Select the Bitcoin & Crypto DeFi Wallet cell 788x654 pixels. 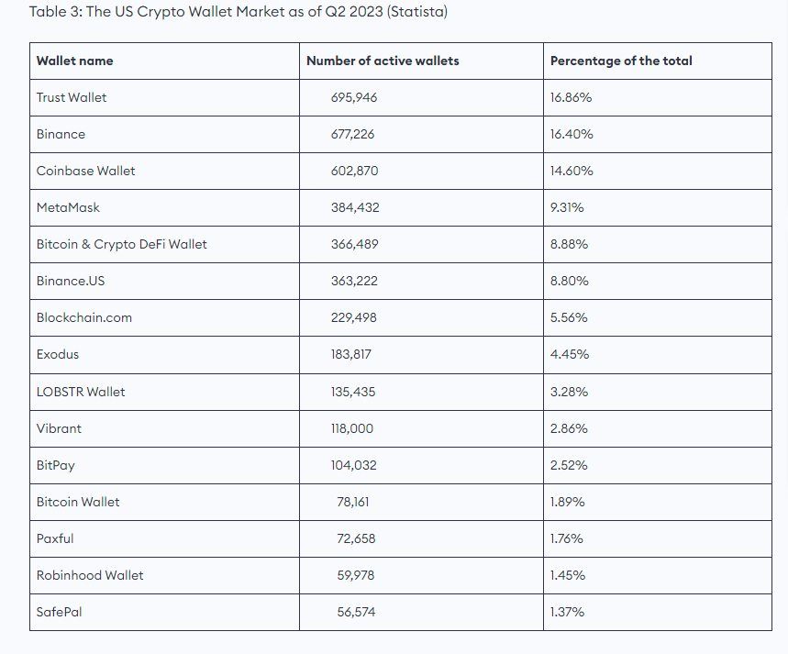pyautogui.click(x=121, y=244)
